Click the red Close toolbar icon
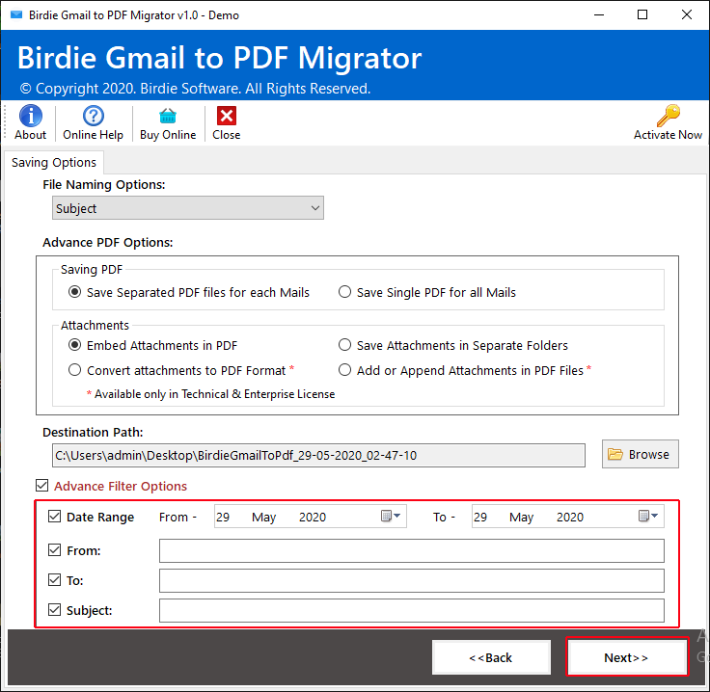The image size is (710, 692). point(227,116)
